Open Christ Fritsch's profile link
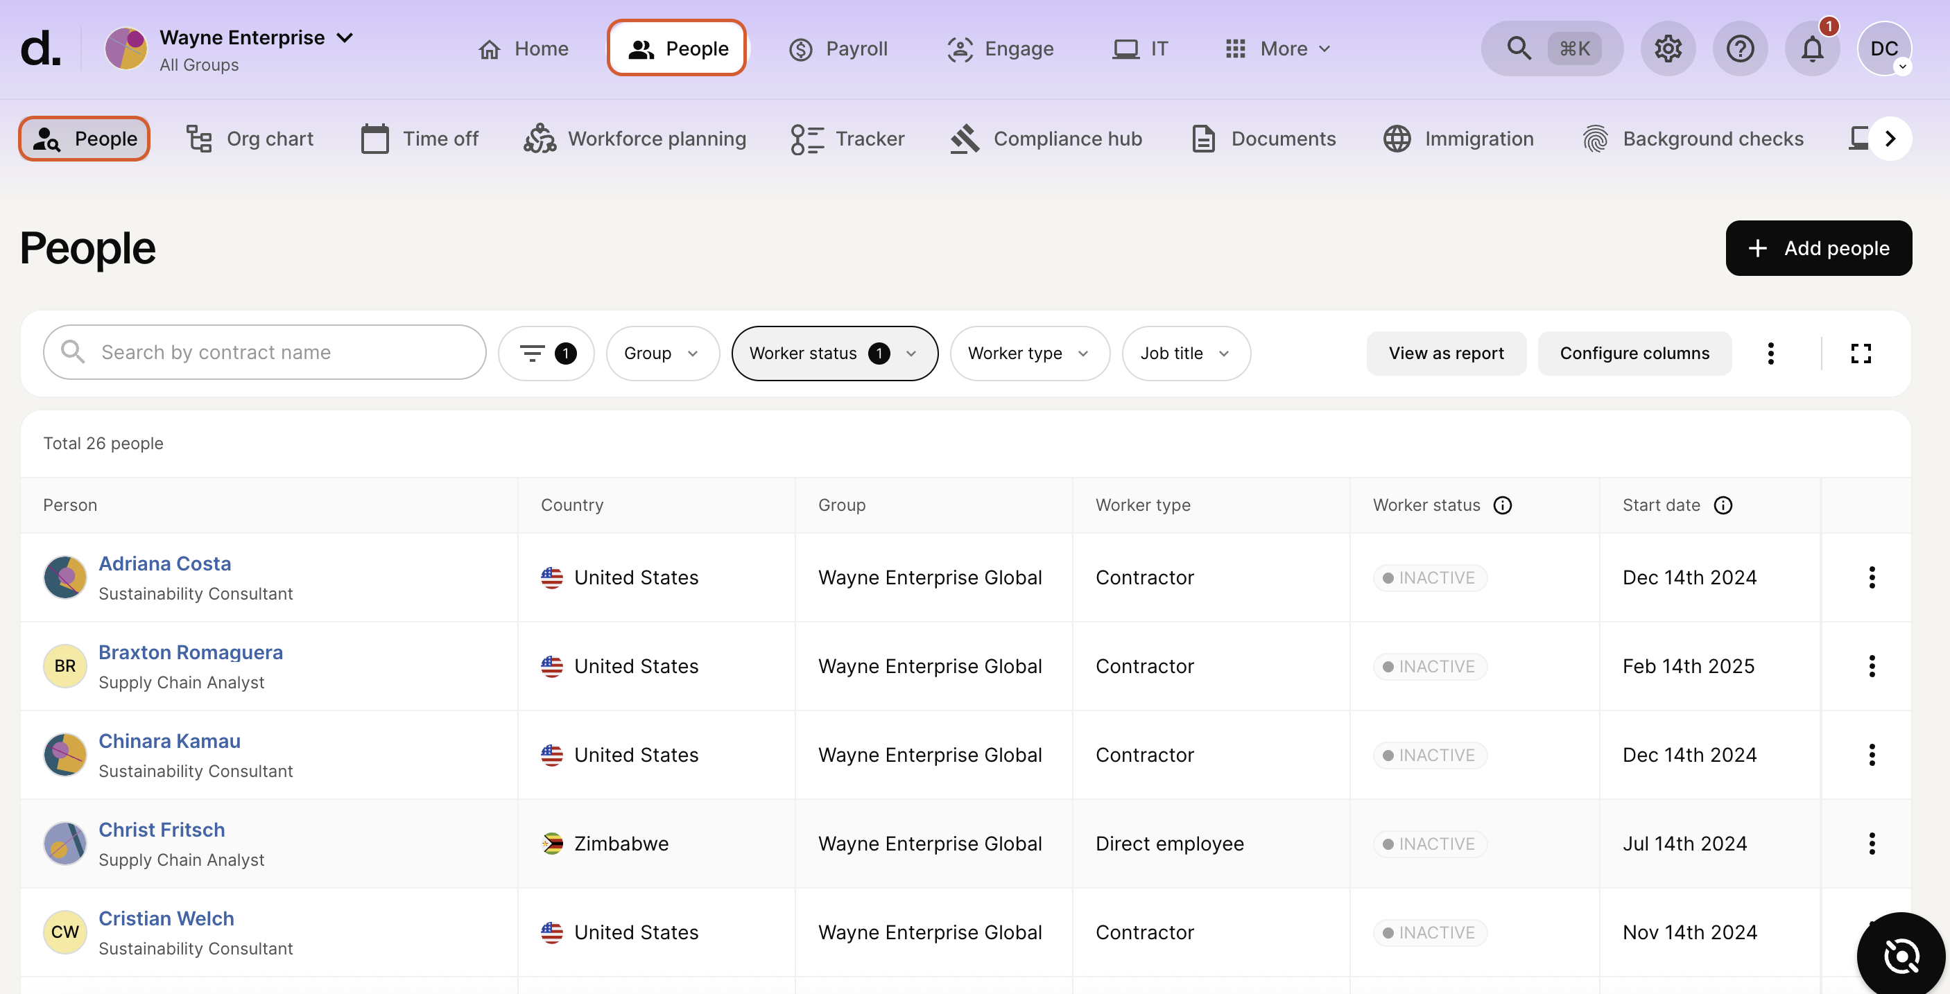Image resolution: width=1950 pixels, height=994 pixels. (x=162, y=829)
